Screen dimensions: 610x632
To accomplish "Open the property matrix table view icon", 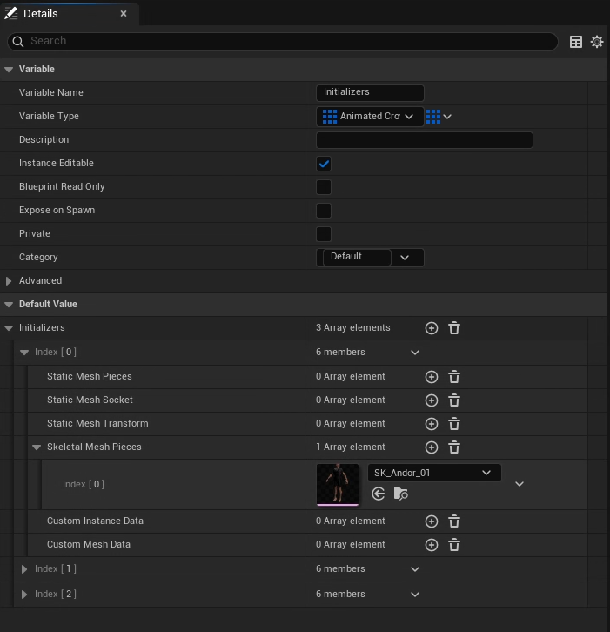I will 576,42.
